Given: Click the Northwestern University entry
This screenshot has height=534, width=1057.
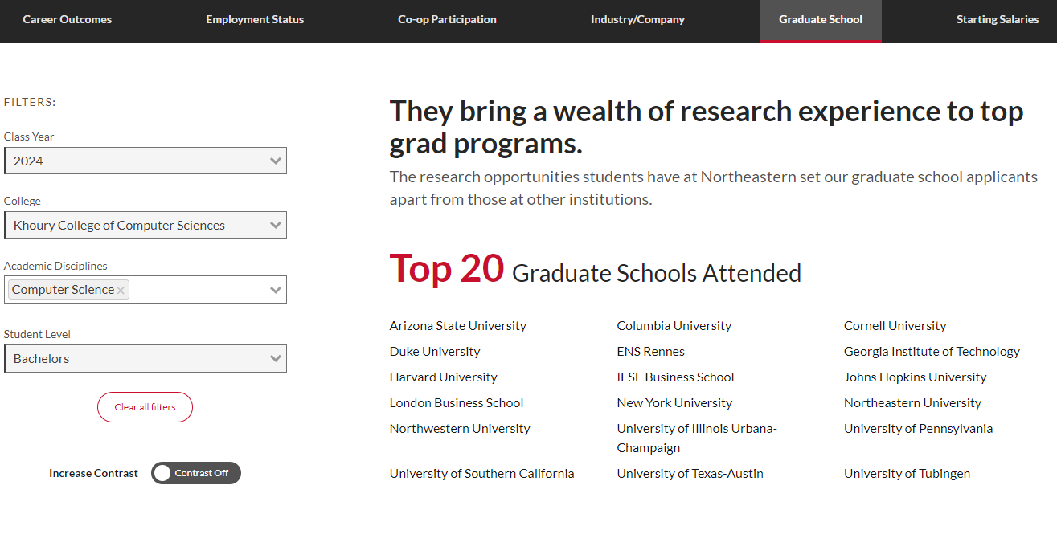Looking at the screenshot, I should pyautogui.click(x=460, y=429).
